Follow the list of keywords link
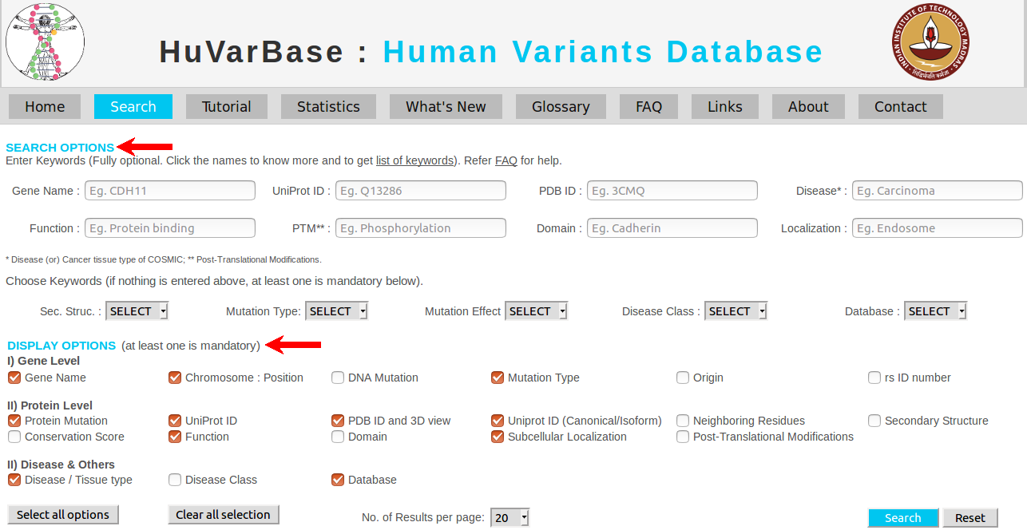 click(x=414, y=160)
